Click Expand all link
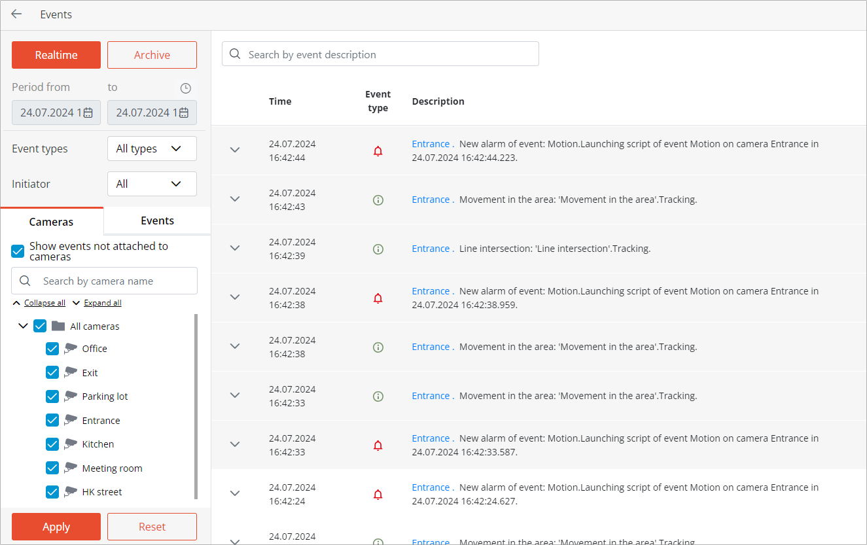This screenshot has height=545, width=867. point(103,303)
